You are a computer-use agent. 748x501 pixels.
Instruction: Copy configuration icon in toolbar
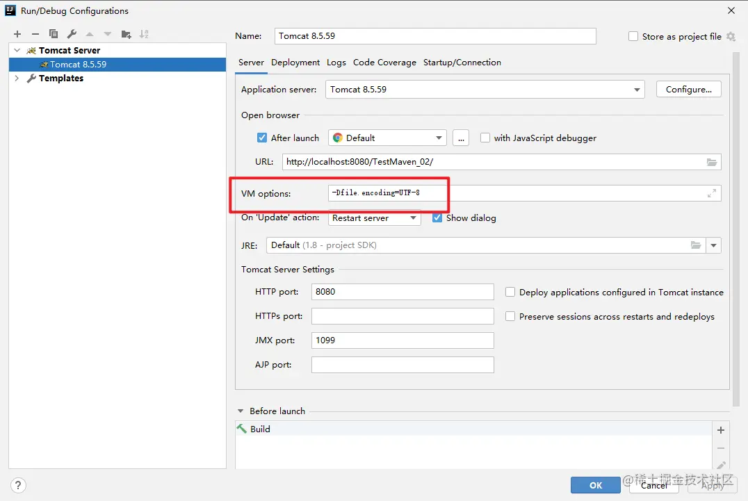(54, 34)
